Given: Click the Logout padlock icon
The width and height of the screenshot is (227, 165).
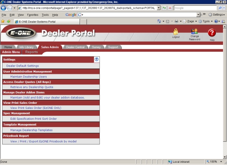Looking at the screenshot, I should pos(176,32).
